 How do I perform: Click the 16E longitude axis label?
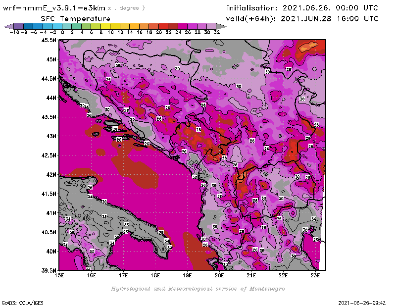[92, 275]
